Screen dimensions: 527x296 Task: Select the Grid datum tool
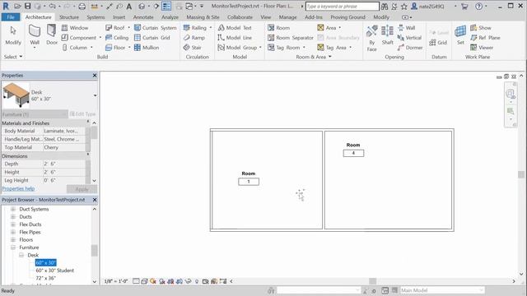(438, 42)
